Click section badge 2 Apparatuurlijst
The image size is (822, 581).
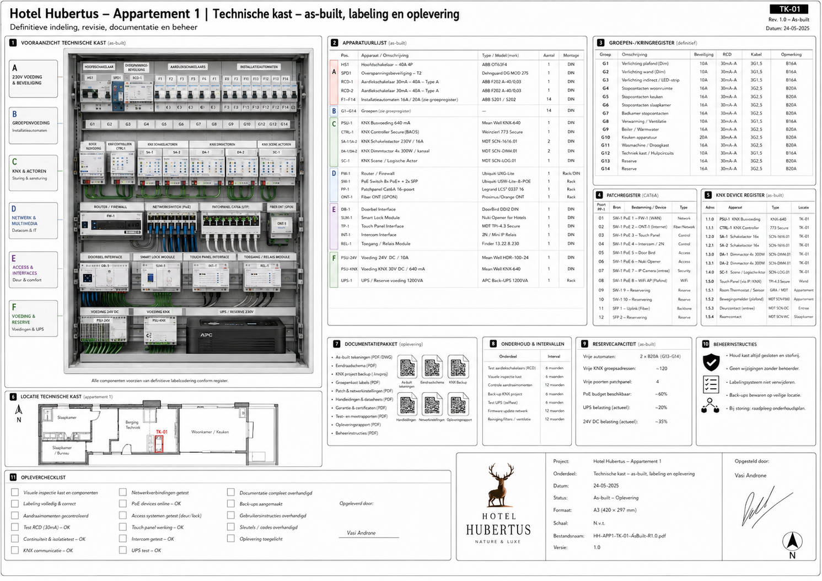334,43
